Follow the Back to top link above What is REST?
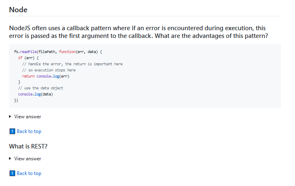 pos(29,131)
